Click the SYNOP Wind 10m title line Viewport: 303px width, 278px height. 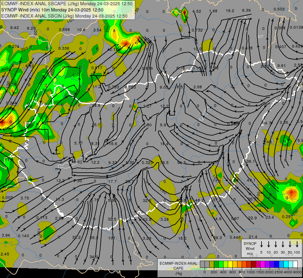click(x=52, y=10)
